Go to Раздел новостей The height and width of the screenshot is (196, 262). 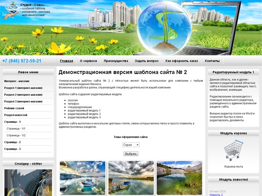click(x=16, y=115)
